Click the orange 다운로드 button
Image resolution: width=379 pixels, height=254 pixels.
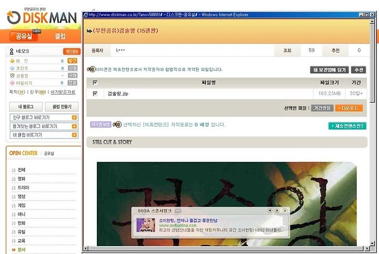click(x=349, y=108)
